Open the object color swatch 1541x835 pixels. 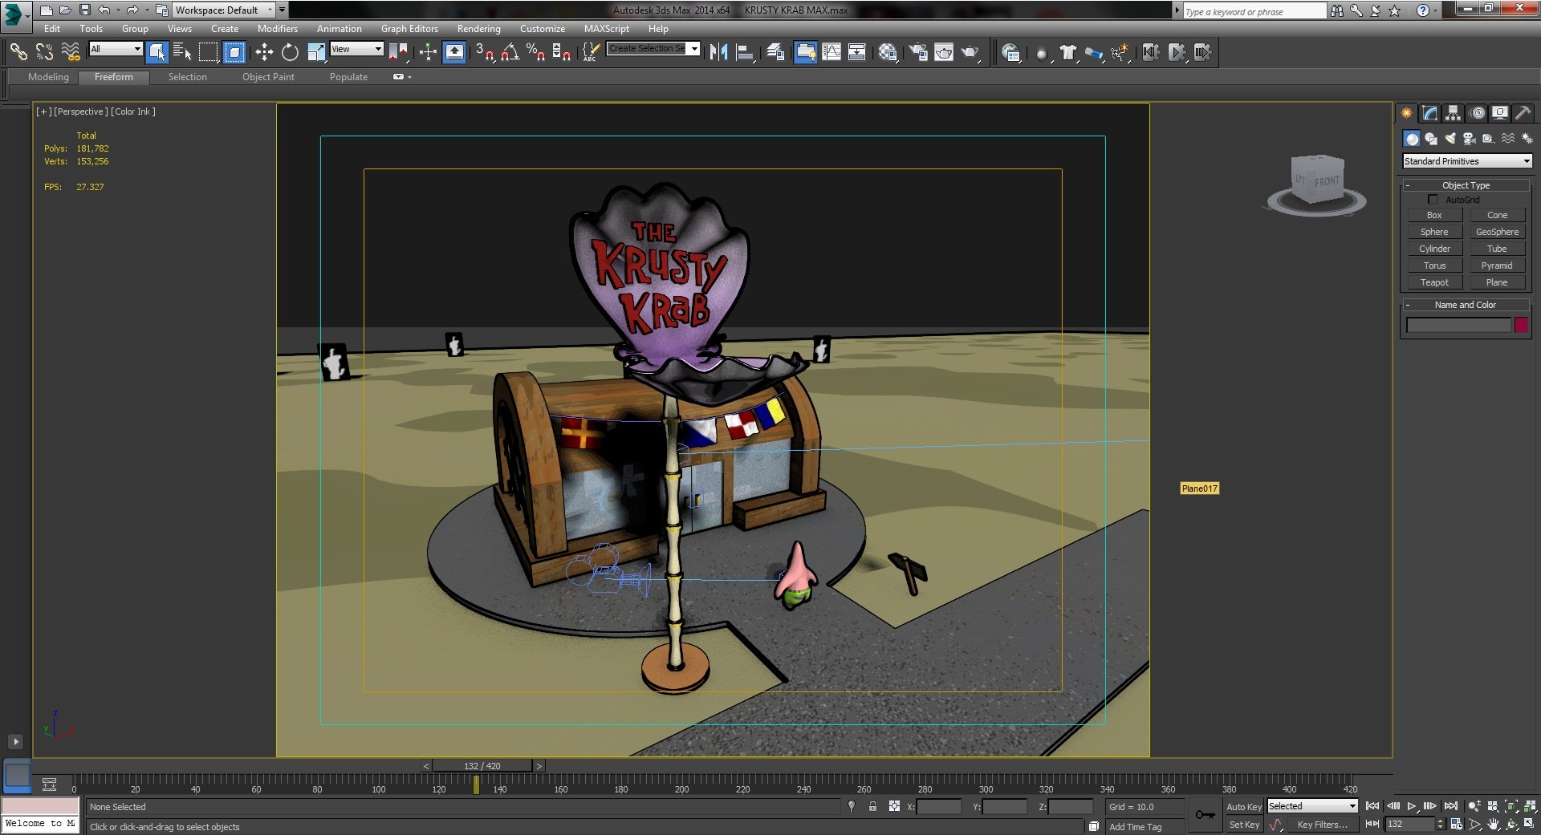pyautogui.click(x=1521, y=325)
